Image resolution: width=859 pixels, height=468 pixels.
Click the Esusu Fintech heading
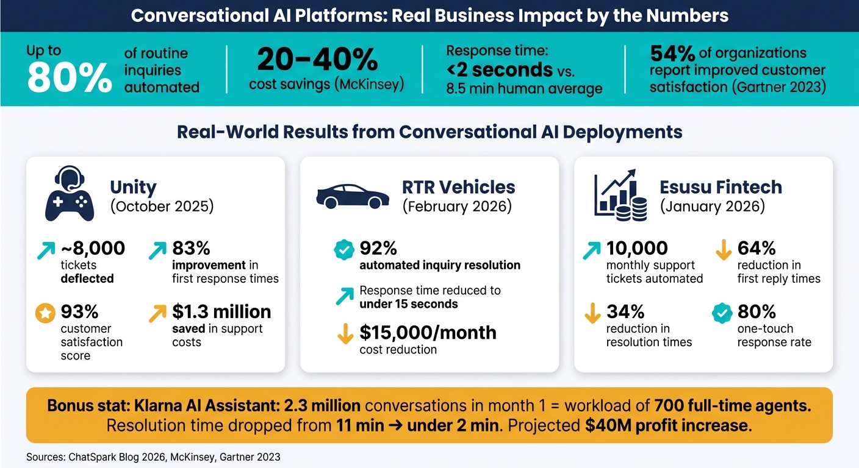pos(721,187)
